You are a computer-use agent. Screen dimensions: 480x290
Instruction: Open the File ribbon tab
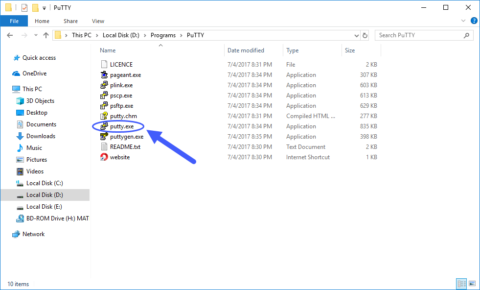click(x=14, y=21)
